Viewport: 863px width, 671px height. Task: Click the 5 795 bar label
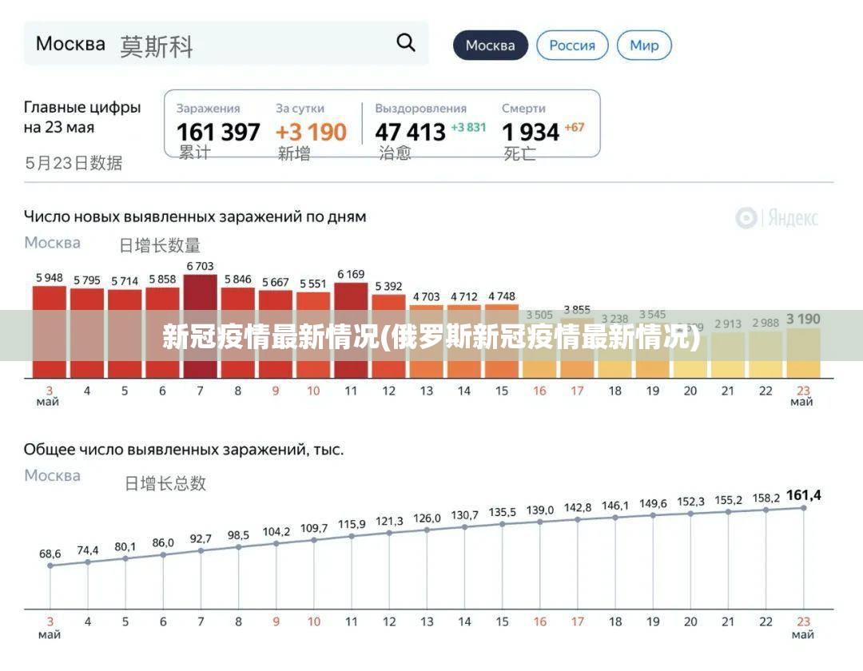click(87, 280)
